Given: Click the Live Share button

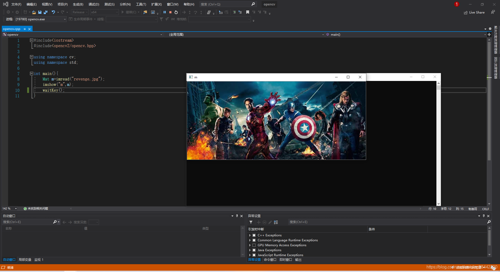Looking at the screenshot, I should click(474, 12).
